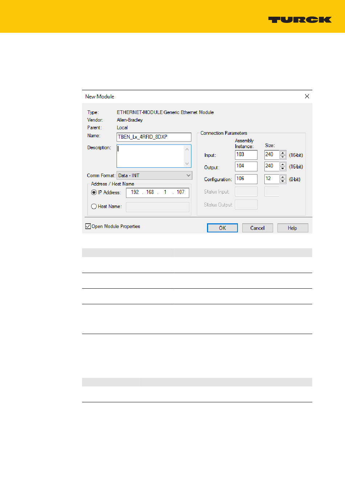Screen dimensions: 345x488
Task: Click the Turck logo in header
Action: [x=300, y=20]
